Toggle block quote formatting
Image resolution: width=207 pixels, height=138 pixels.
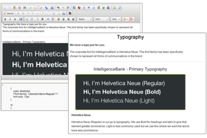48,19
